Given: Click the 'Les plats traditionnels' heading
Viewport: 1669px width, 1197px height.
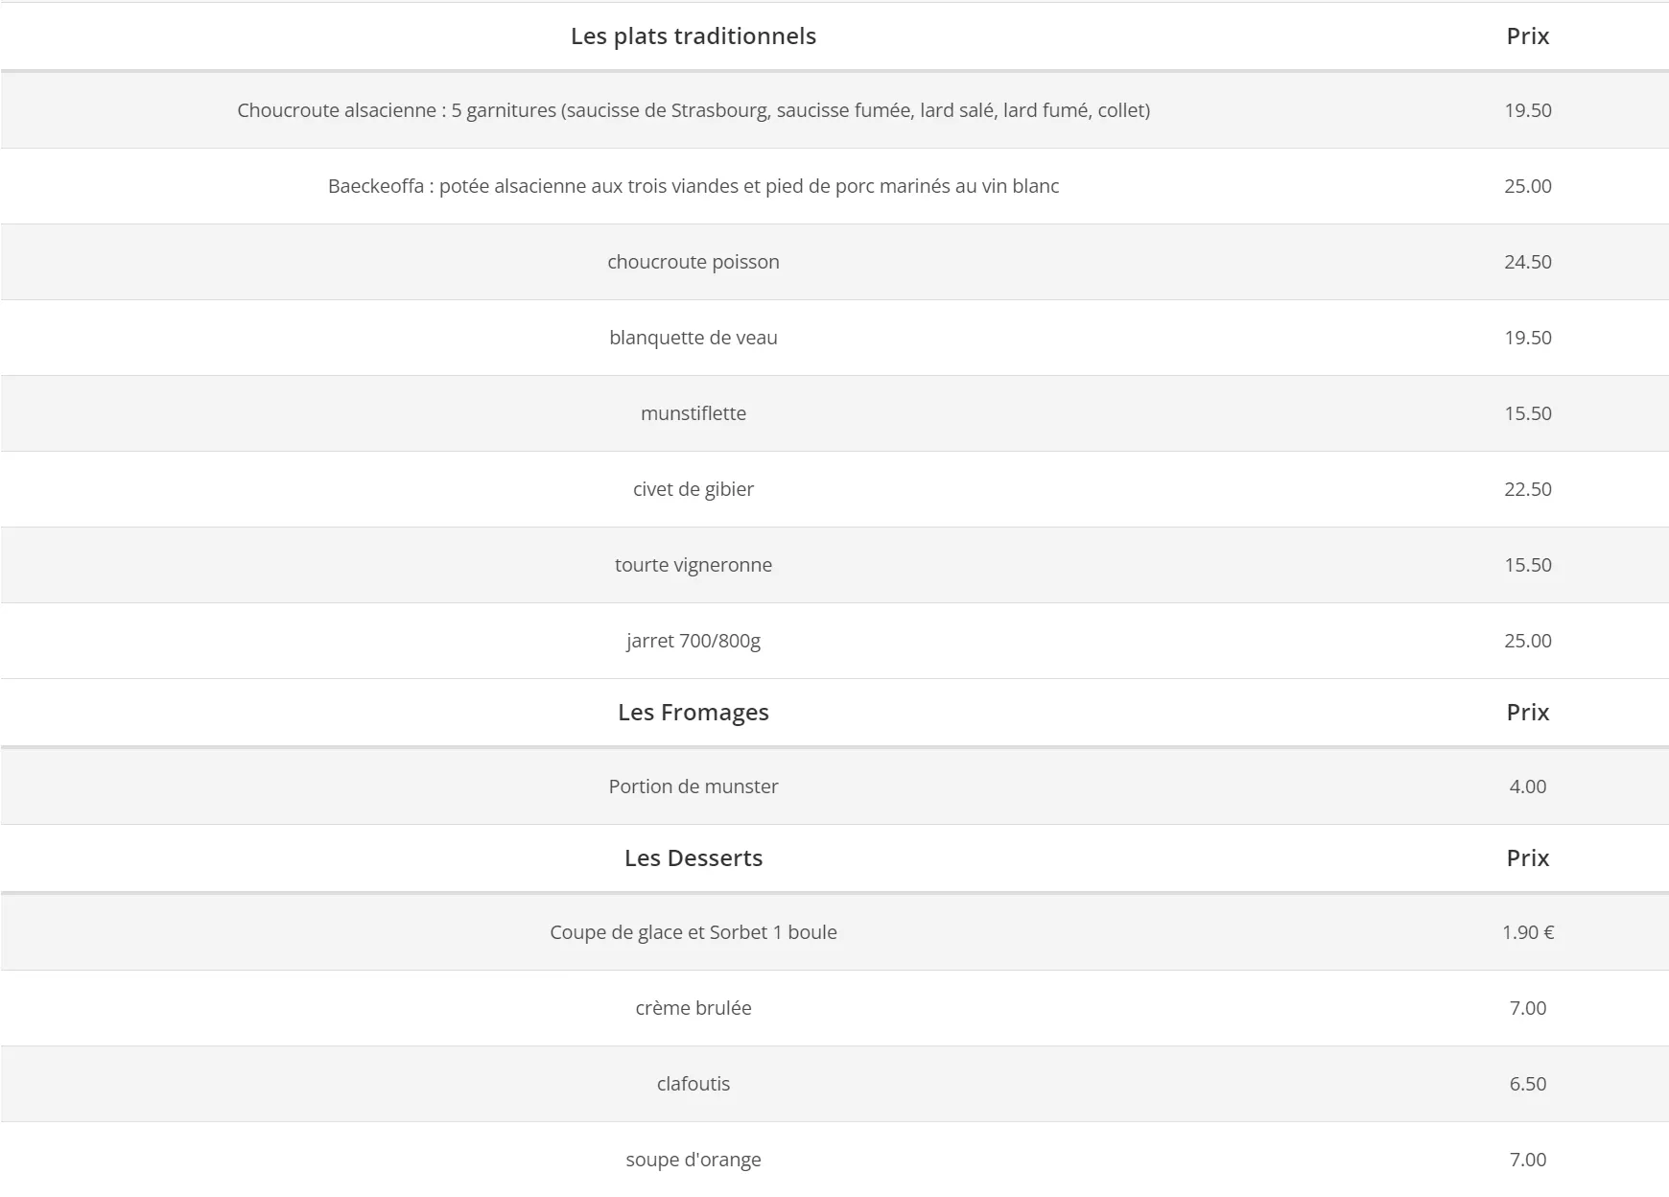Looking at the screenshot, I should tap(693, 36).
